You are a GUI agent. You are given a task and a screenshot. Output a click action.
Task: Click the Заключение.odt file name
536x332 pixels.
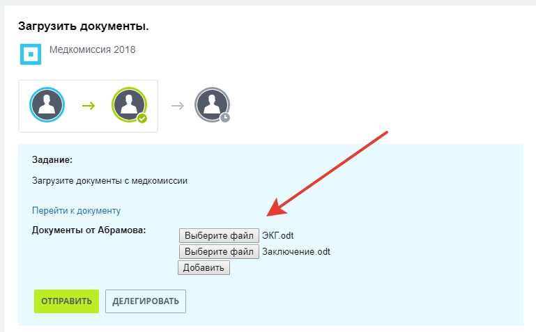click(x=296, y=251)
